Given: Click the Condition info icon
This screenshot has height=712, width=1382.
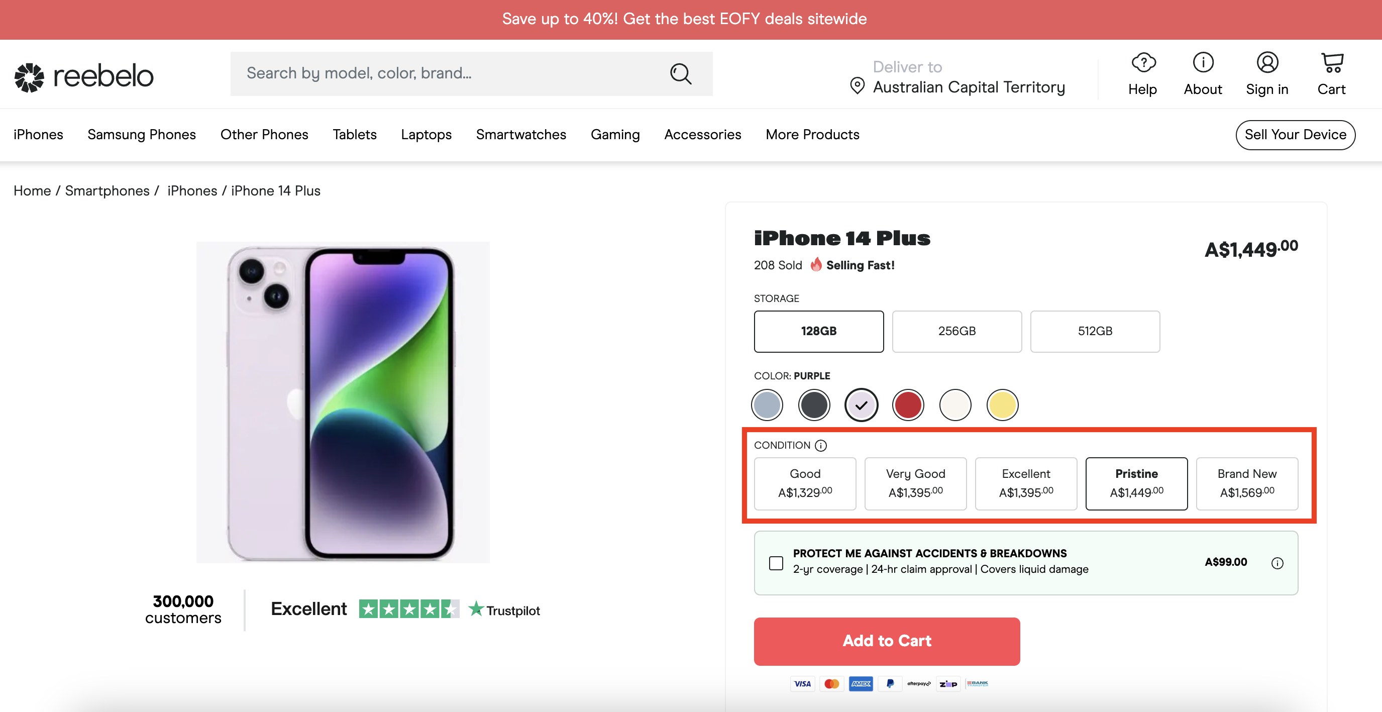Looking at the screenshot, I should tap(821, 445).
